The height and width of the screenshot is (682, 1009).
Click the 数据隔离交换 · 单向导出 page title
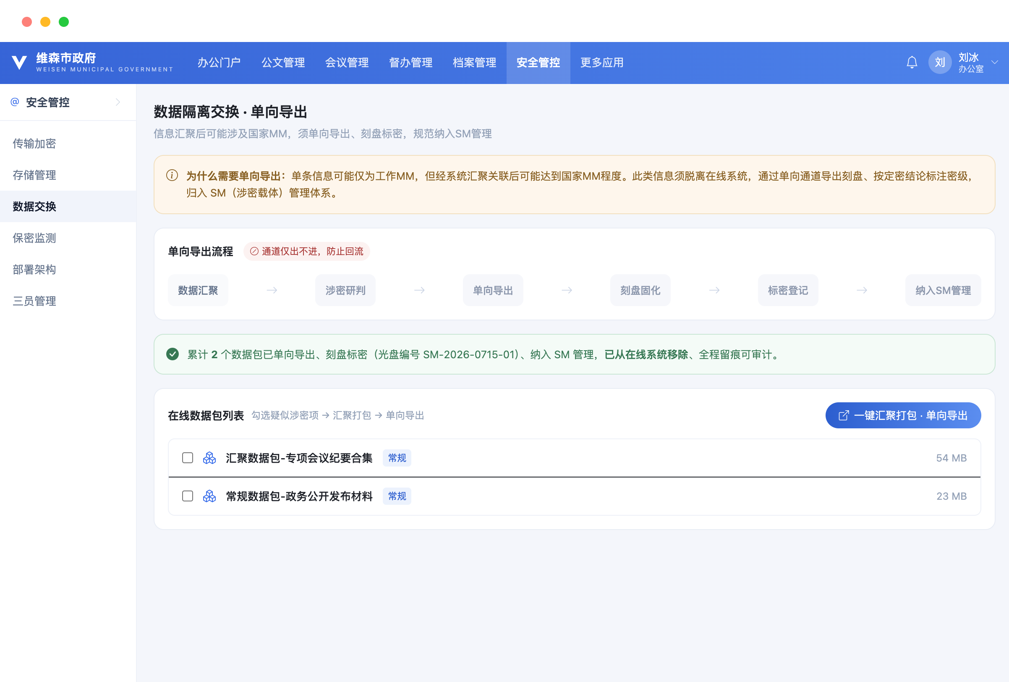click(x=230, y=112)
